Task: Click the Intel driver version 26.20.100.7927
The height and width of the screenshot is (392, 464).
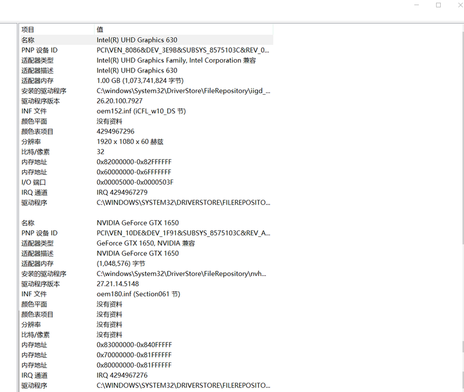Action: pyautogui.click(x=119, y=101)
